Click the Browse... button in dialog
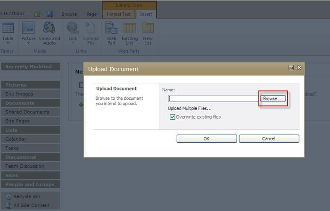This screenshot has width=330, height=211. 273,98
